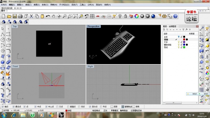
Task: Click the purple color swatch of layer 文字
Action: point(184,42)
